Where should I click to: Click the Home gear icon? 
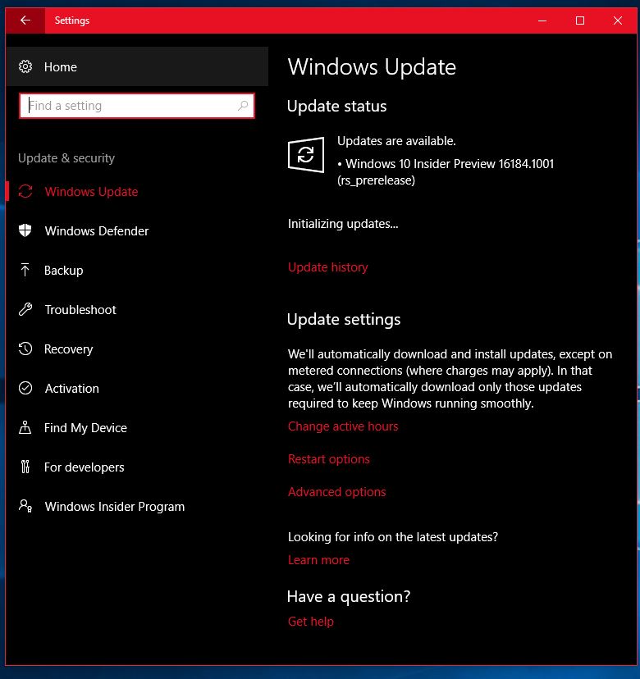[25, 66]
